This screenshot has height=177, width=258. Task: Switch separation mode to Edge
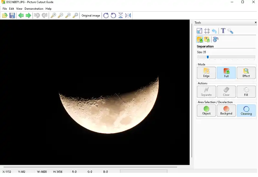(x=206, y=73)
